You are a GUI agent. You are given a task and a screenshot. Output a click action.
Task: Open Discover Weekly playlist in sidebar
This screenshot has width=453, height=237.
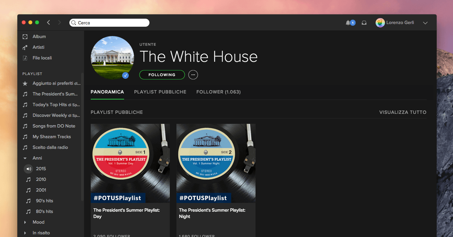(x=56, y=115)
